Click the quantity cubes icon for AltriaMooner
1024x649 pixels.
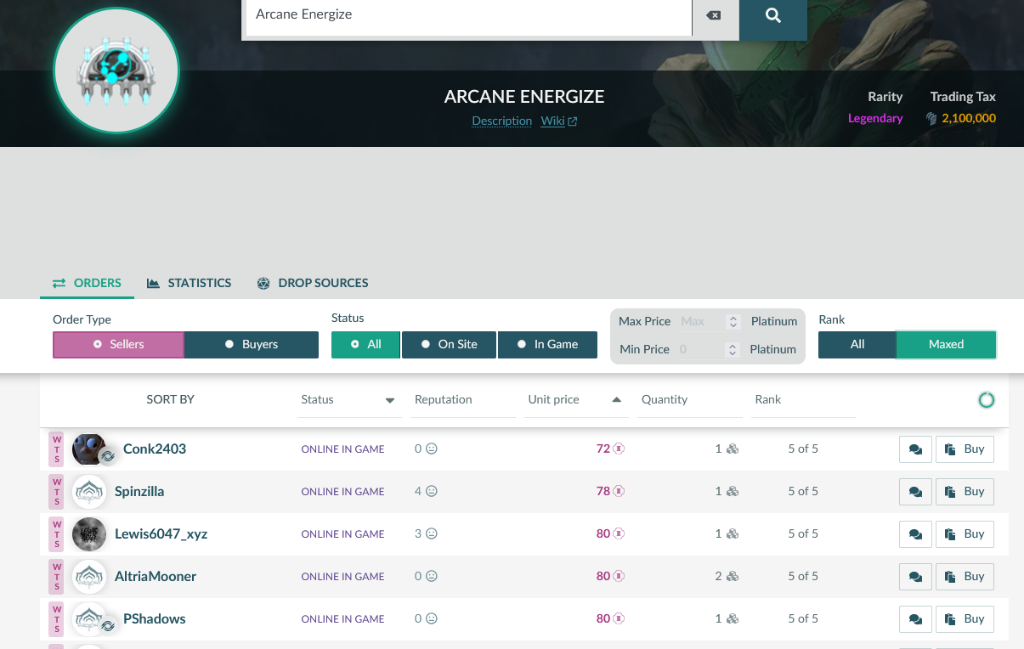tap(733, 576)
